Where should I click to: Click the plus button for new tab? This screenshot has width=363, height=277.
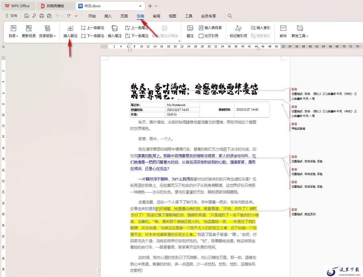150,6
